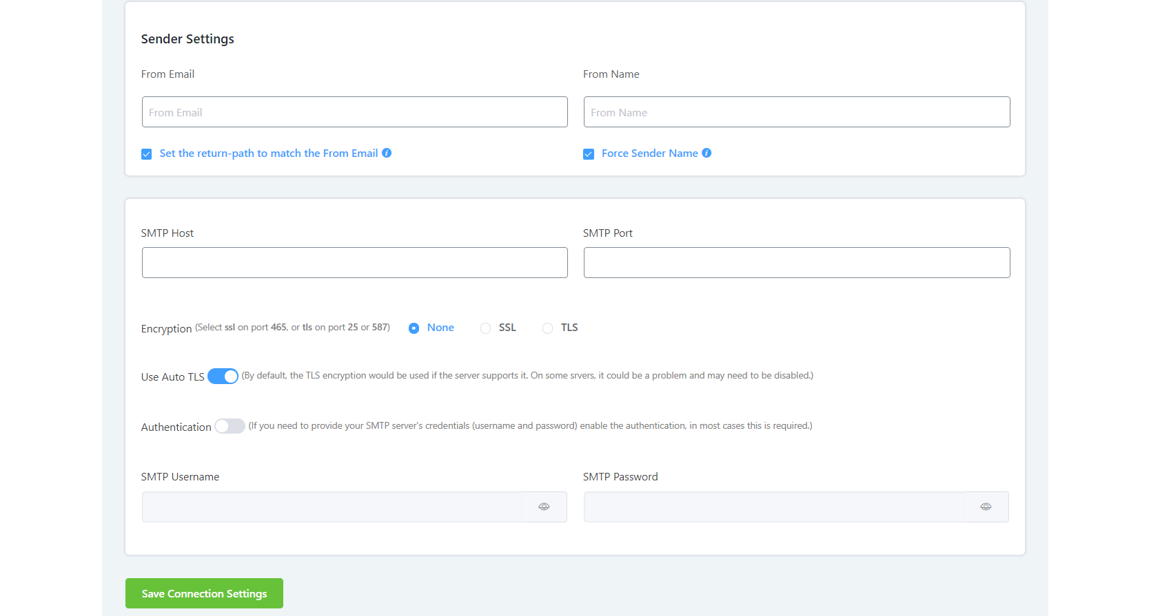Click the From Name input field
Viewport: 1149px width, 616px height.
[797, 112]
